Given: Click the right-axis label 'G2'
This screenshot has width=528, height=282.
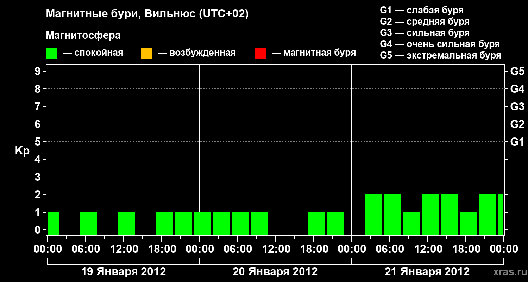Looking at the screenshot, I should pyautogui.click(x=517, y=124).
